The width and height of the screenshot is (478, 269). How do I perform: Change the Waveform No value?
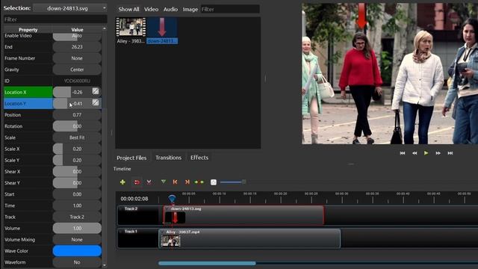tap(77, 262)
